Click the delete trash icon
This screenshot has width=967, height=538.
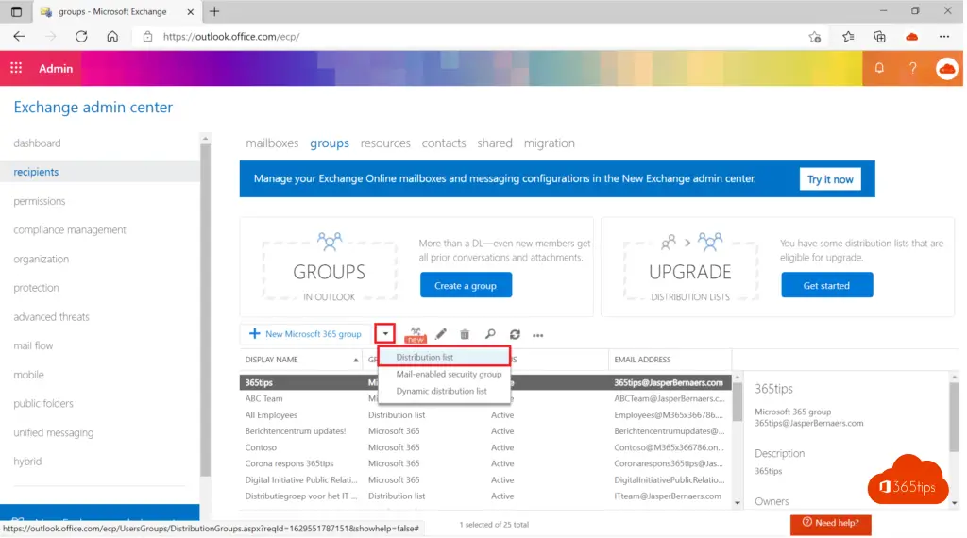pos(467,335)
